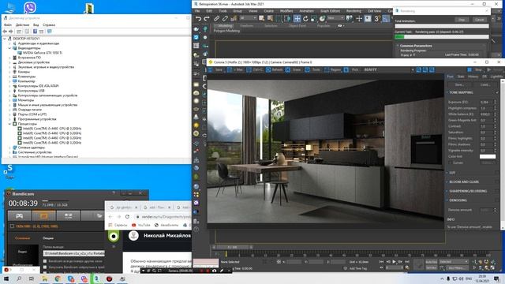The image size is (505, 284).
Task: Pause the rendering in the Rendering dialog
Action: pos(462,20)
